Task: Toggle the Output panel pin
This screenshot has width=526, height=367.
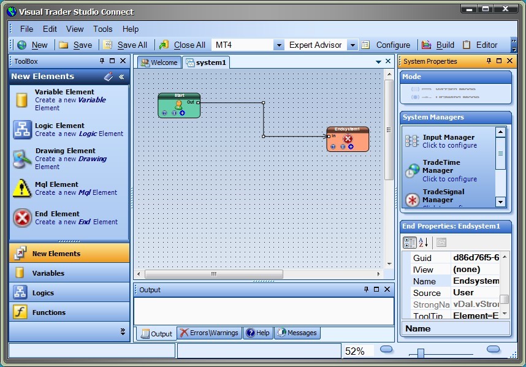Action: pyautogui.click(x=366, y=289)
